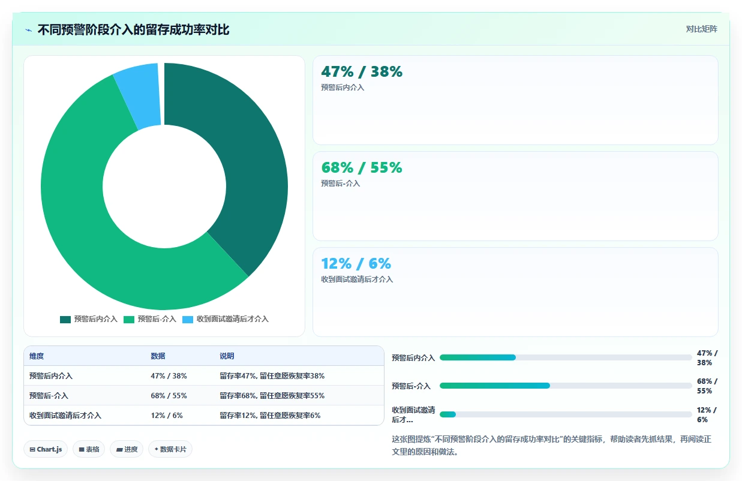
Task: Click table data cell 12% / 6%
Action: (167, 416)
